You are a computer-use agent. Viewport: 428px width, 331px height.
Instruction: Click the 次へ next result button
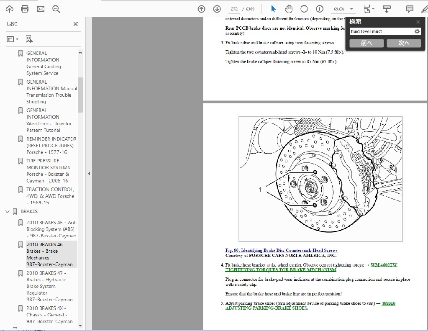pos(404,43)
